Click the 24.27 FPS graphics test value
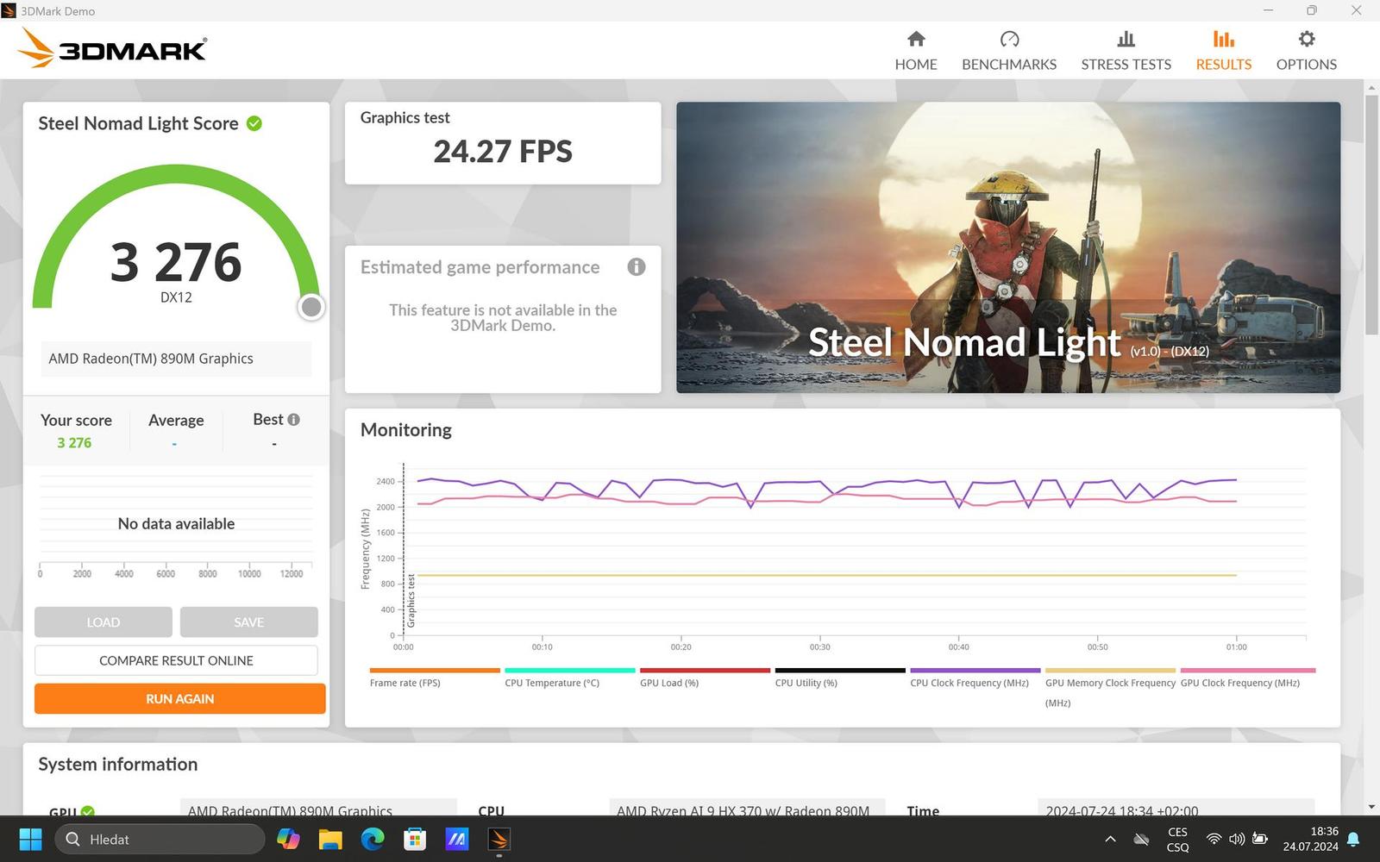The image size is (1380, 862). pos(503,152)
